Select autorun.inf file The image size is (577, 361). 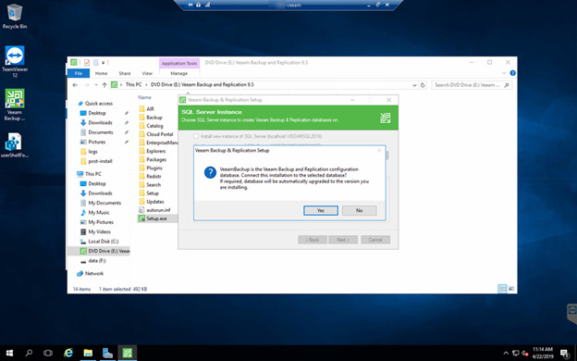[158, 210]
